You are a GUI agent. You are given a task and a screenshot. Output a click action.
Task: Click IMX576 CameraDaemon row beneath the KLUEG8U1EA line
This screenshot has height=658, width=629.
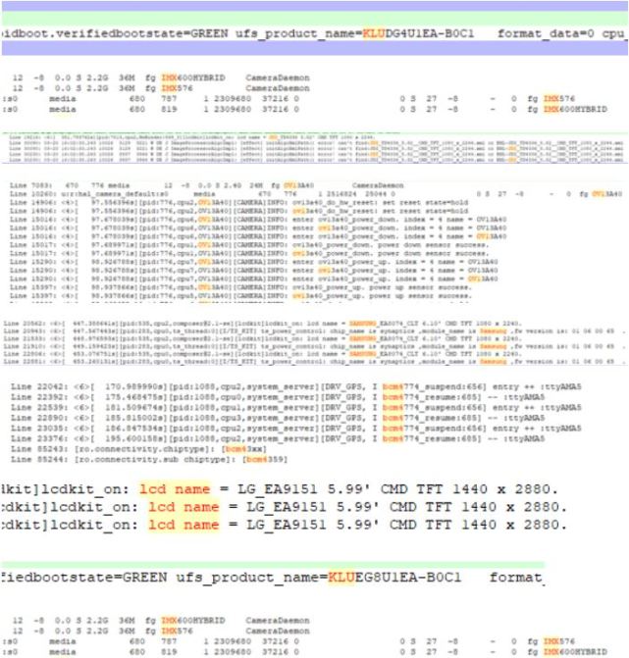tap(161, 632)
